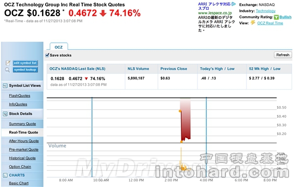Click the orange high-price marker on chart

pyautogui.click(x=180, y=111)
